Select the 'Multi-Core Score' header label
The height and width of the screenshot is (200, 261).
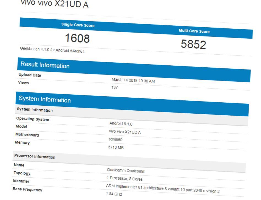pyautogui.click(x=194, y=31)
